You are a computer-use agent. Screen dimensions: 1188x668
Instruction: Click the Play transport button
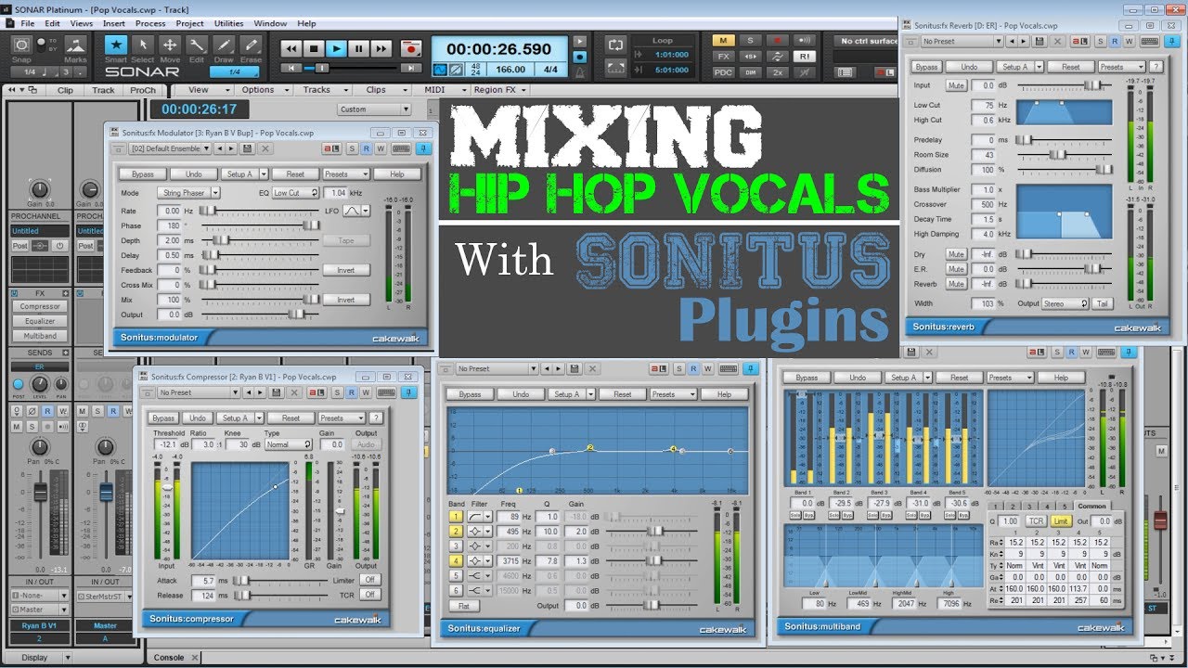point(336,48)
